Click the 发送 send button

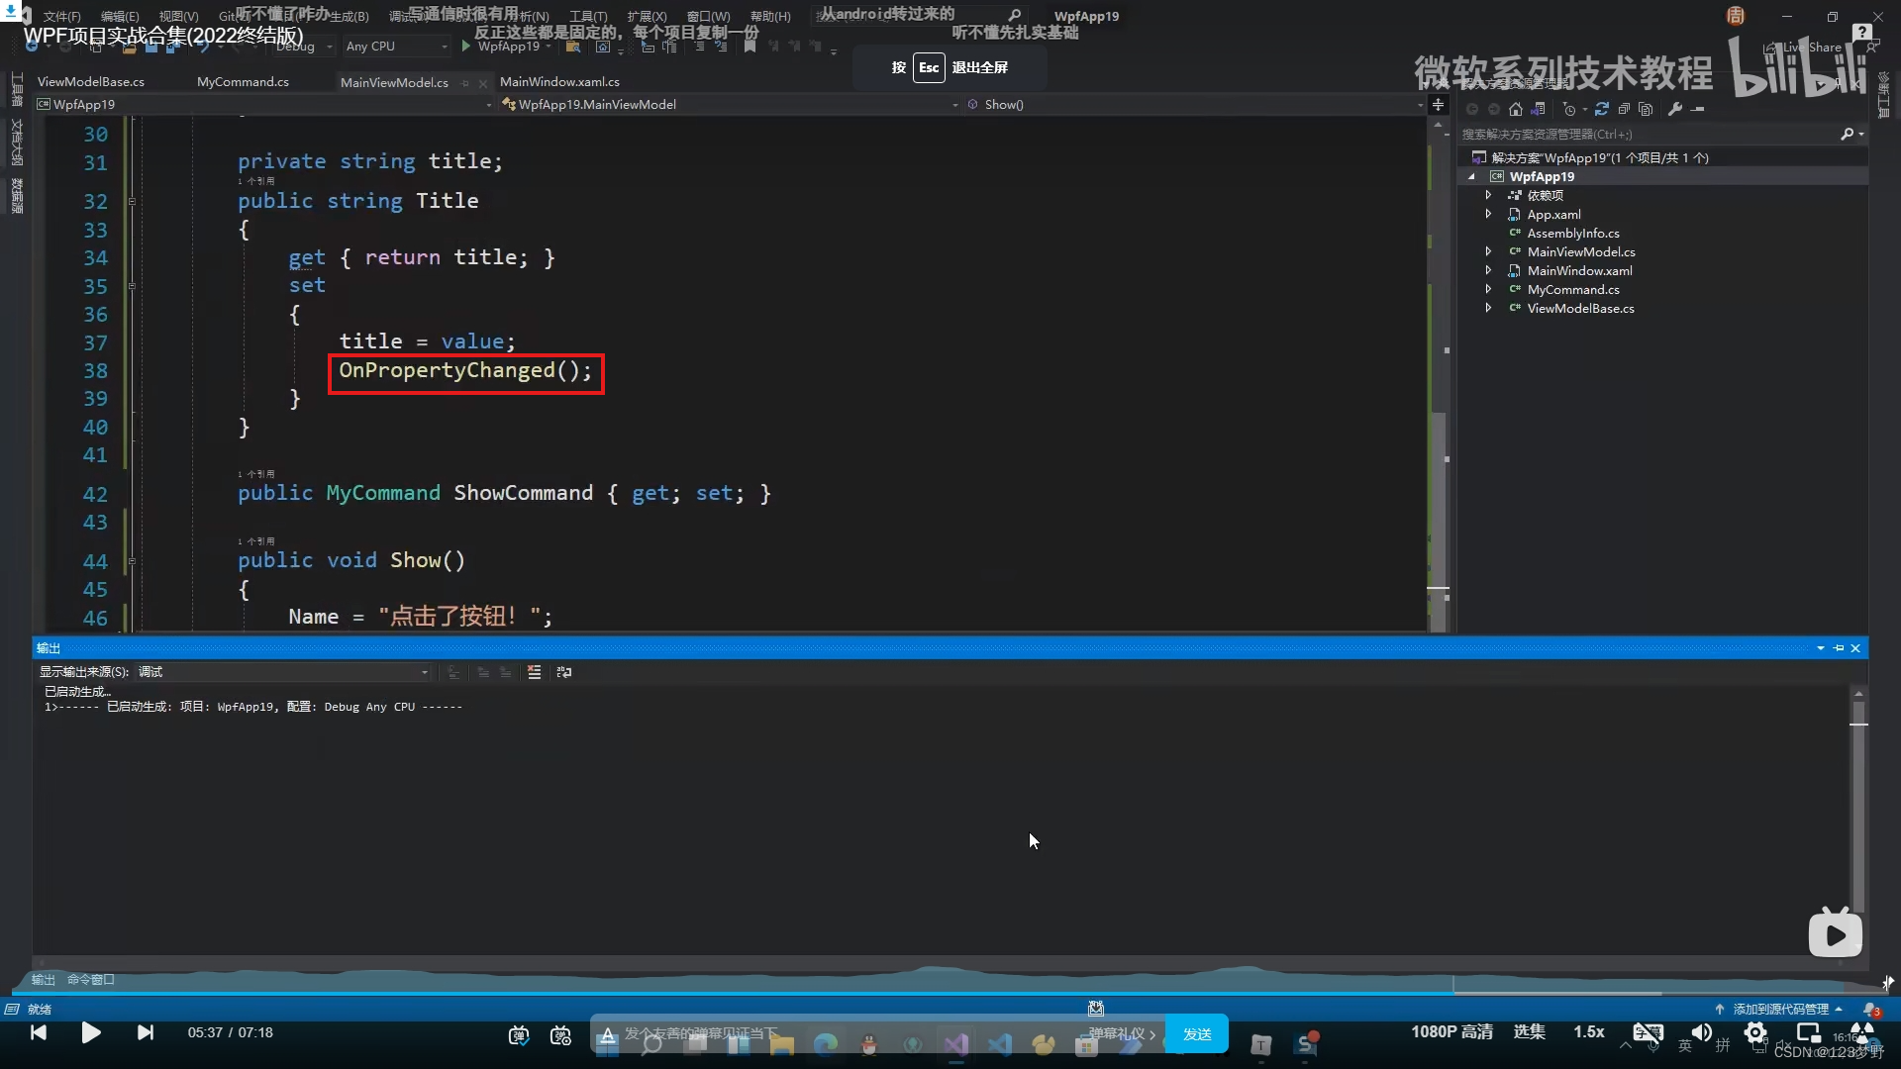click(x=1196, y=1033)
